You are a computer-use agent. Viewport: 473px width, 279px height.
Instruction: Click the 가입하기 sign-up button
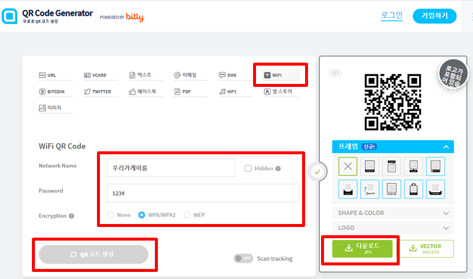click(x=435, y=16)
